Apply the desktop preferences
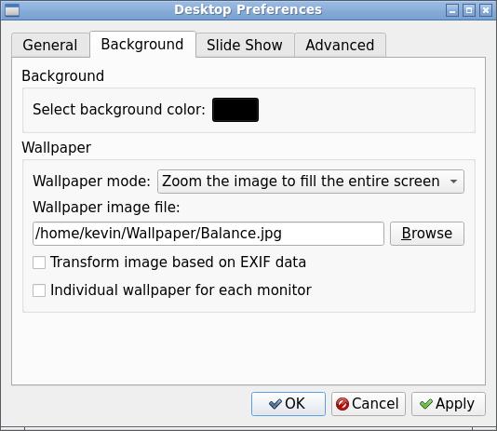Image resolution: width=497 pixels, height=431 pixels. click(449, 404)
